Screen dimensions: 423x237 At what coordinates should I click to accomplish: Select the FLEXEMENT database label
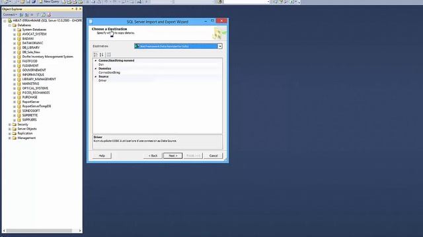point(30,66)
